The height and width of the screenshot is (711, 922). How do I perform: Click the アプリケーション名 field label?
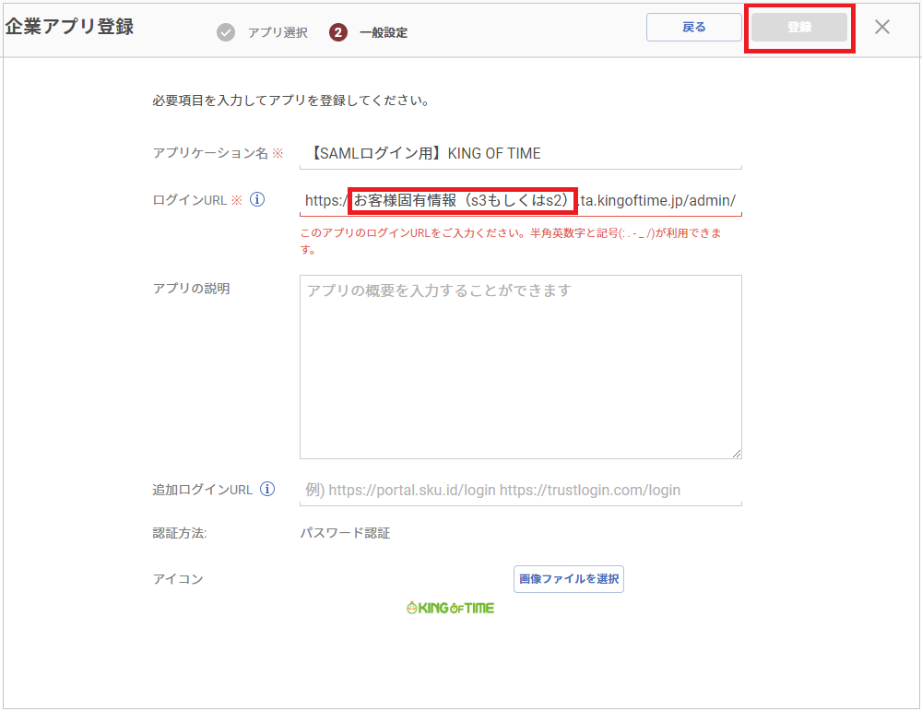pos(210,153)
